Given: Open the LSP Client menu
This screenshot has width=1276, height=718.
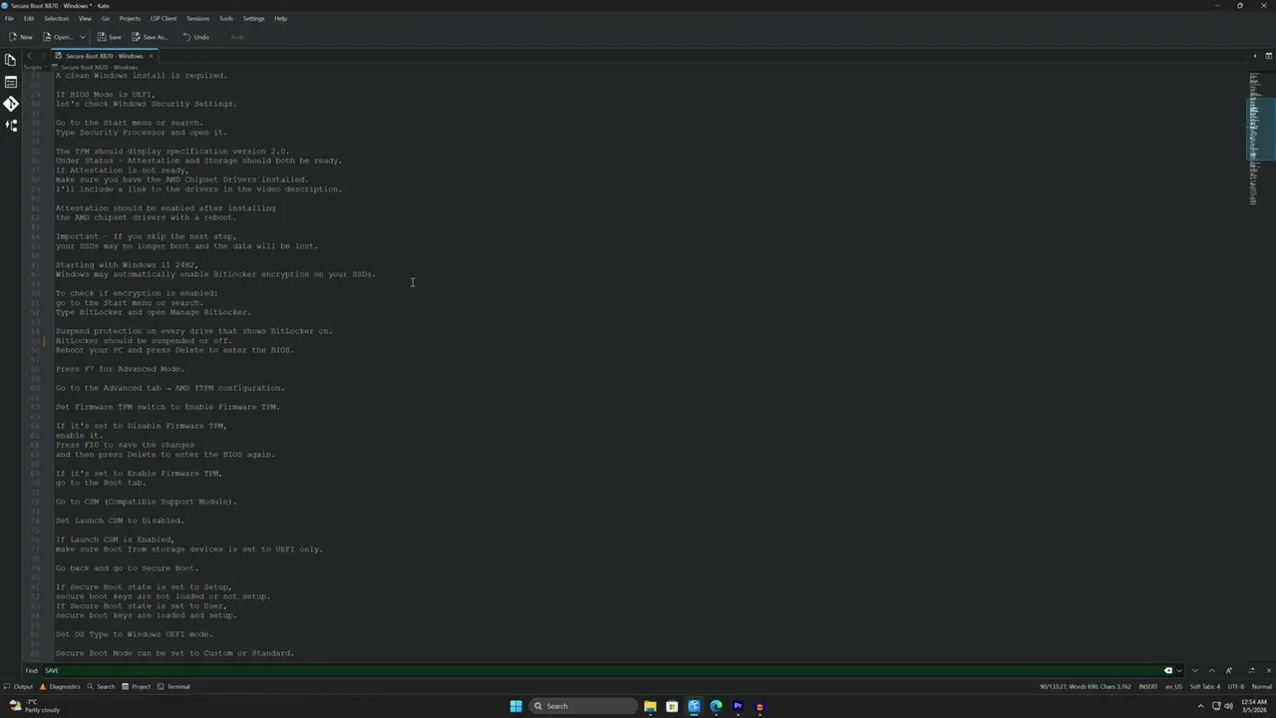Looking at the screenshot, I should 163,18.
